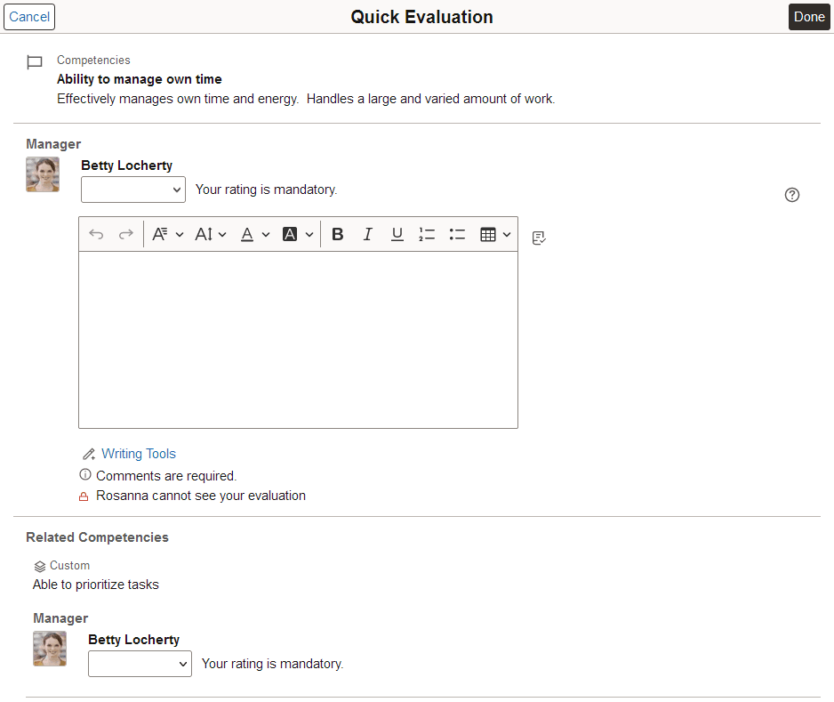Apply Underline formatting in the comment editor
Viewport: 834px width, 702px height.
click(x=397, y=233)
